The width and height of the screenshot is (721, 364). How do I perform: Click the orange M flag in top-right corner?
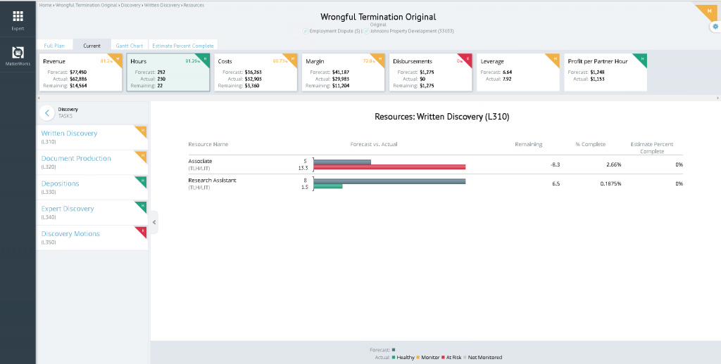pyautogui.click(x=710, y=10)
